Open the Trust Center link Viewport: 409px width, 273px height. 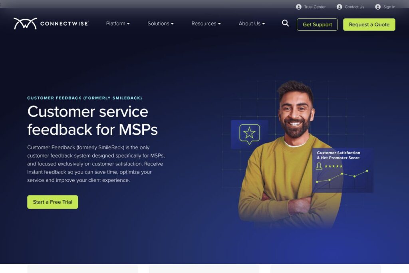click(315, 7)
